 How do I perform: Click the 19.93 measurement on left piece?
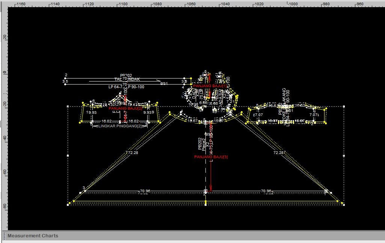pos(91,112)
